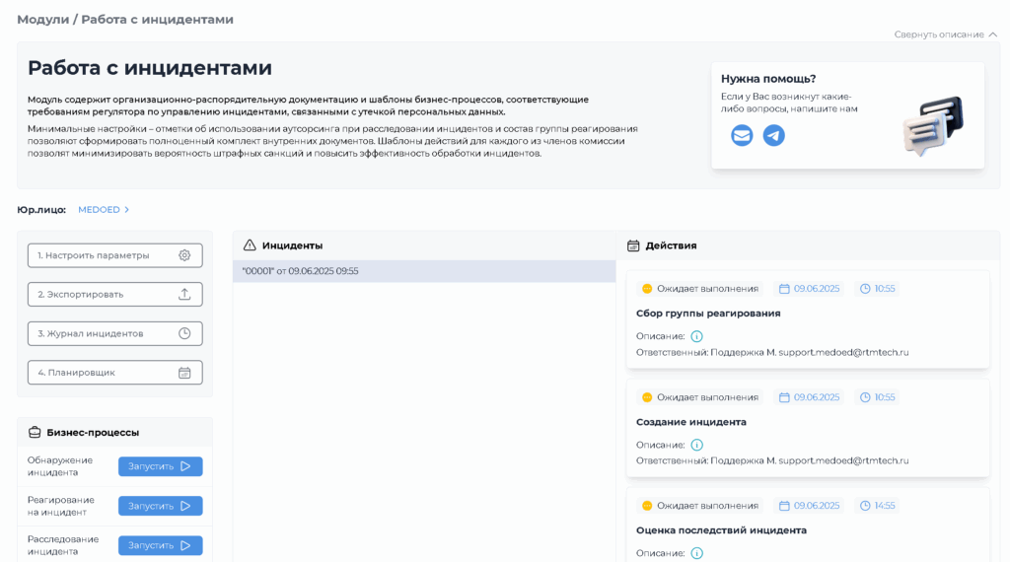
Task: Click the gear icon in Настроить параметры
Action: click(184, 255)
